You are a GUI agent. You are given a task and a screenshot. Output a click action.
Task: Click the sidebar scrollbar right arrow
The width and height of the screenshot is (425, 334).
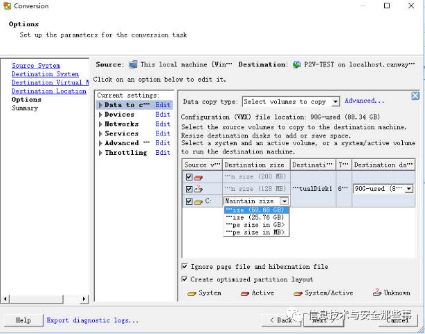coord(84,299)
